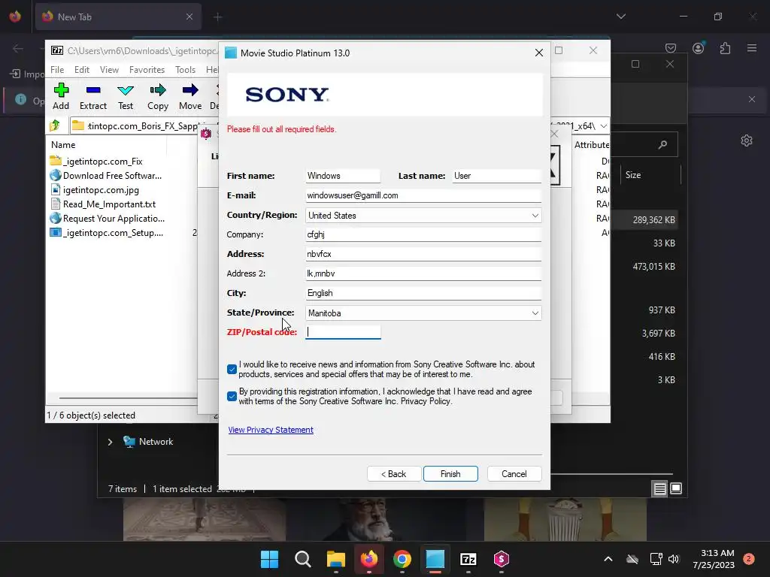This screenshot has height=577, width=770.
Task: Open Firefox hamburger menu
Action: 751,48
